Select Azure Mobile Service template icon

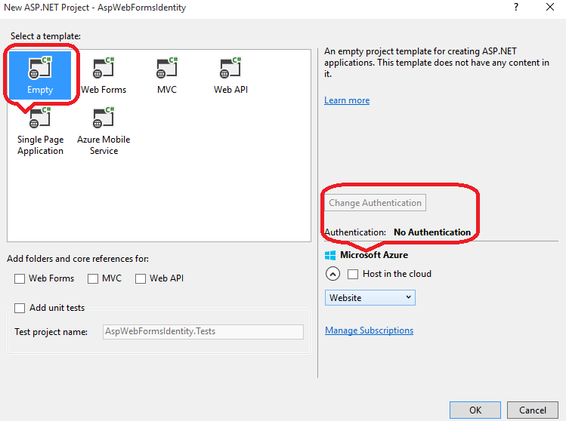click(x=103, y=118)
